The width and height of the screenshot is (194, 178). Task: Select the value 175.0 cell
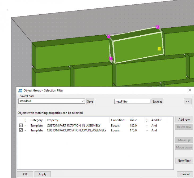(133, 130)
